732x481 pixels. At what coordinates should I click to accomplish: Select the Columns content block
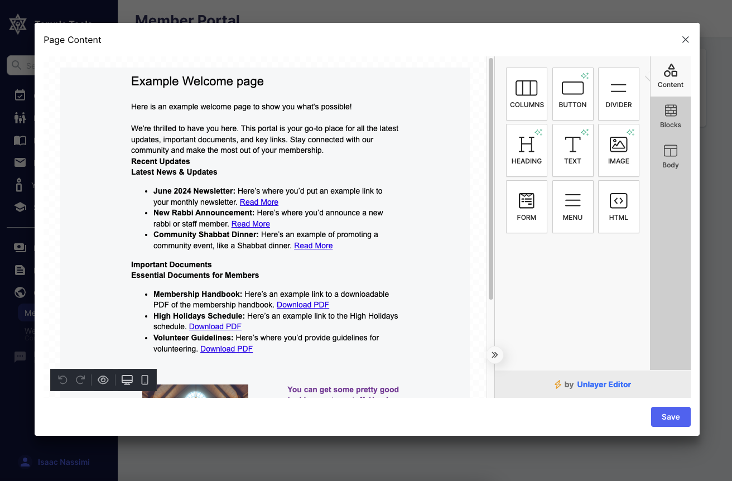pyautogui.click(x=526, y=94)
